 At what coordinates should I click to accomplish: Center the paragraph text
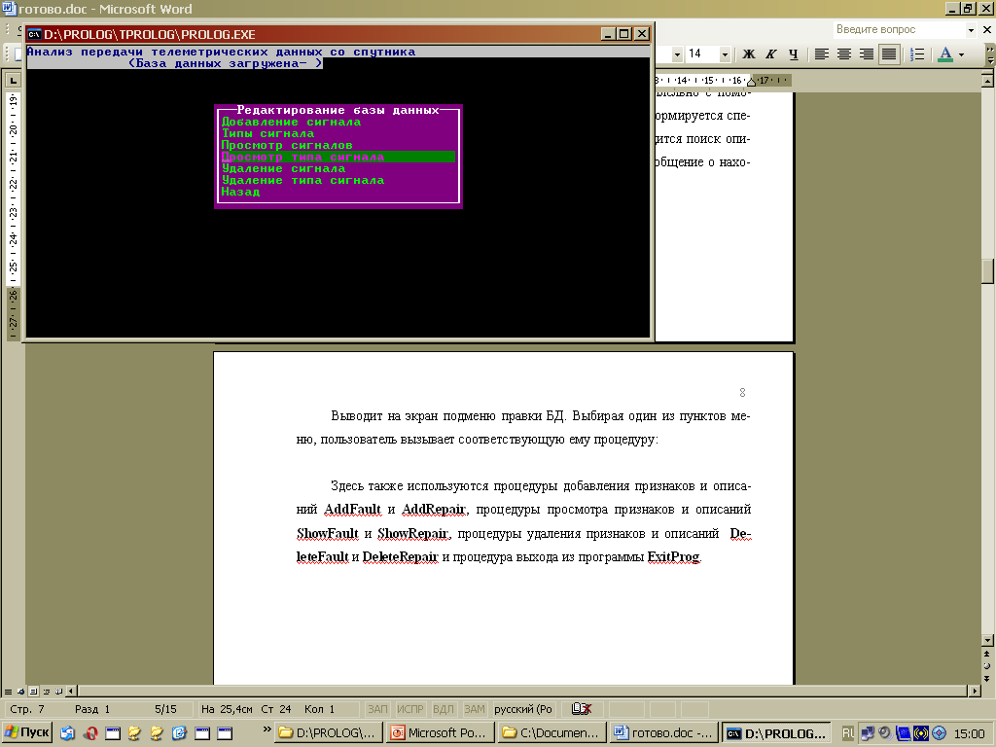(843, 54)
